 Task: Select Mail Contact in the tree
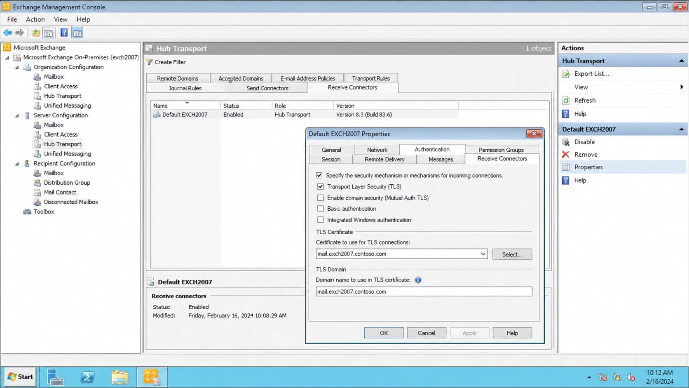click(x=60, y=192)
